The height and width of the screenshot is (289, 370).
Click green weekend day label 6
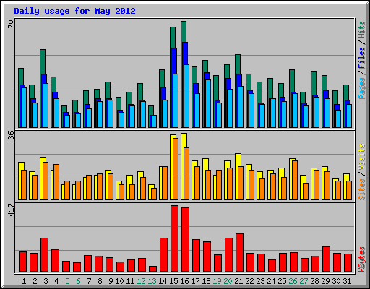coord(78,281)
